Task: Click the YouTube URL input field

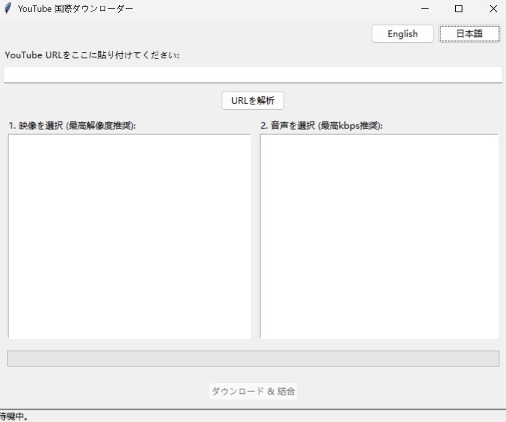Action: (x=253, y=75)
